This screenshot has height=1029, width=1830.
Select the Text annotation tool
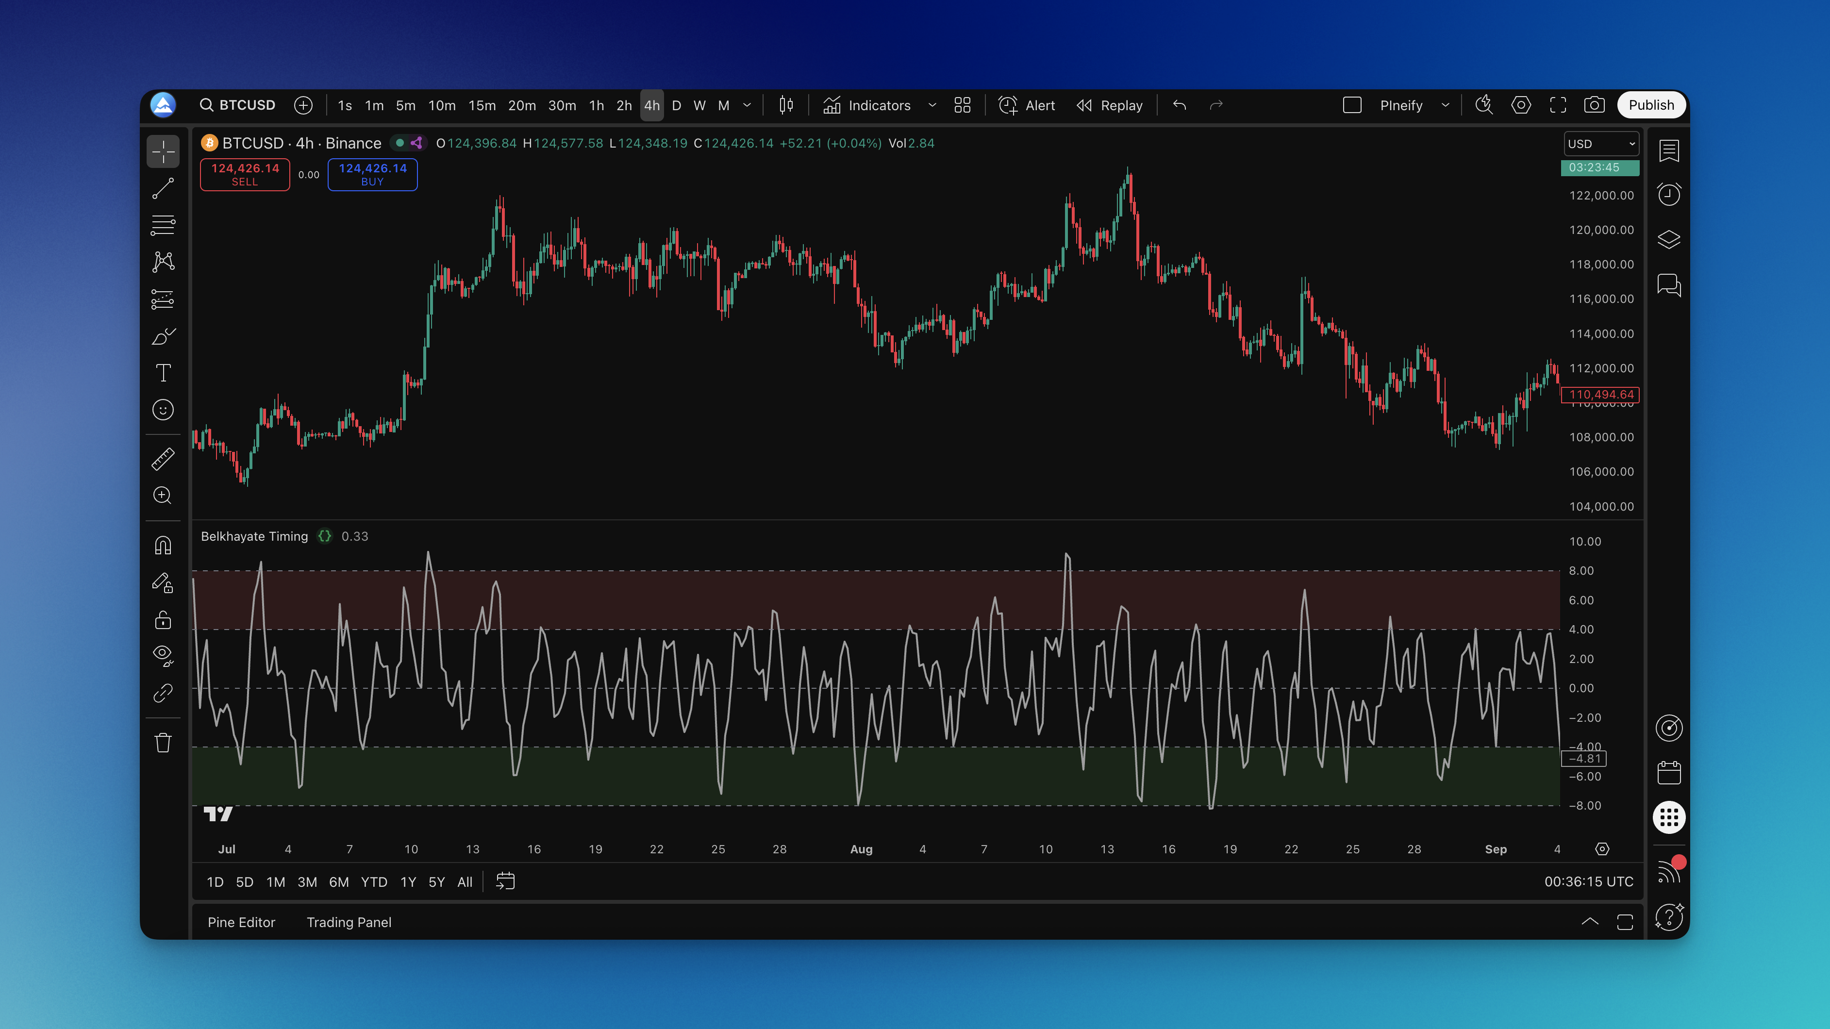163,373
